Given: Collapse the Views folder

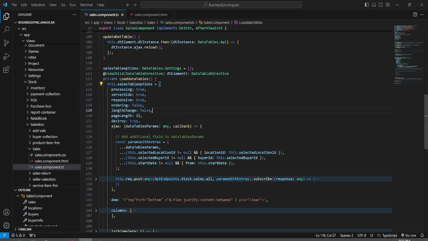Looking at the screenshot, I should coord(30,41).
